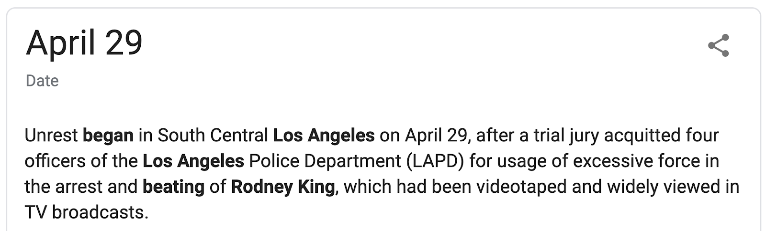The height and width of the screenshot is (231, 766).
Task: Click the words "South Central"
Action: (213, 136)
